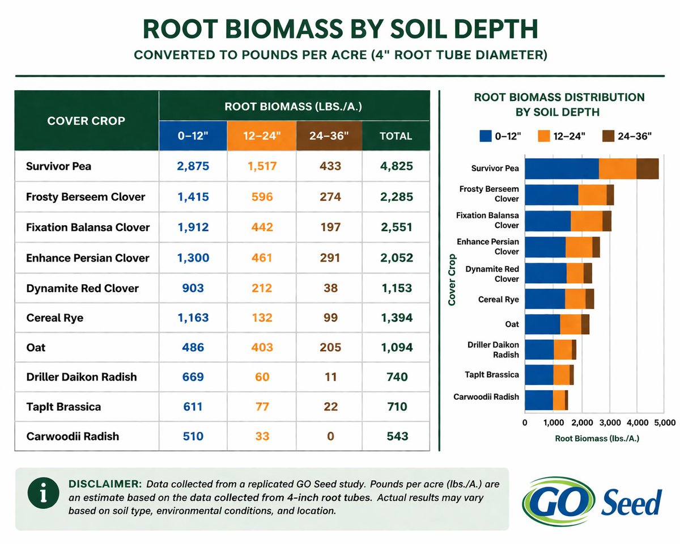This screenshot has width=680, height=544.
Task: Click the total 2,052
Action: [396, 258]
